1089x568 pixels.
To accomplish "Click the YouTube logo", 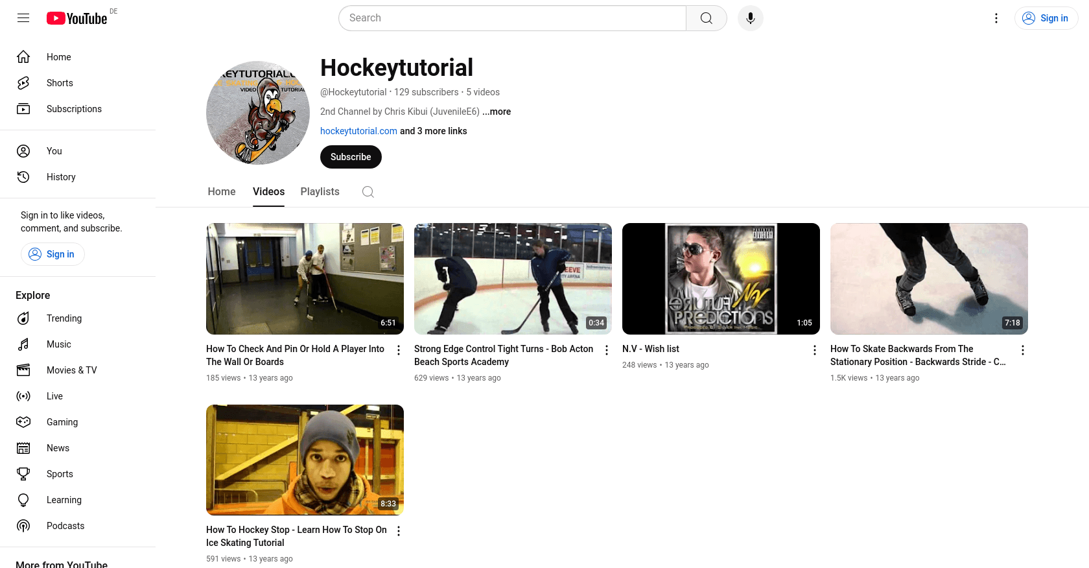I will pos(76,18).
